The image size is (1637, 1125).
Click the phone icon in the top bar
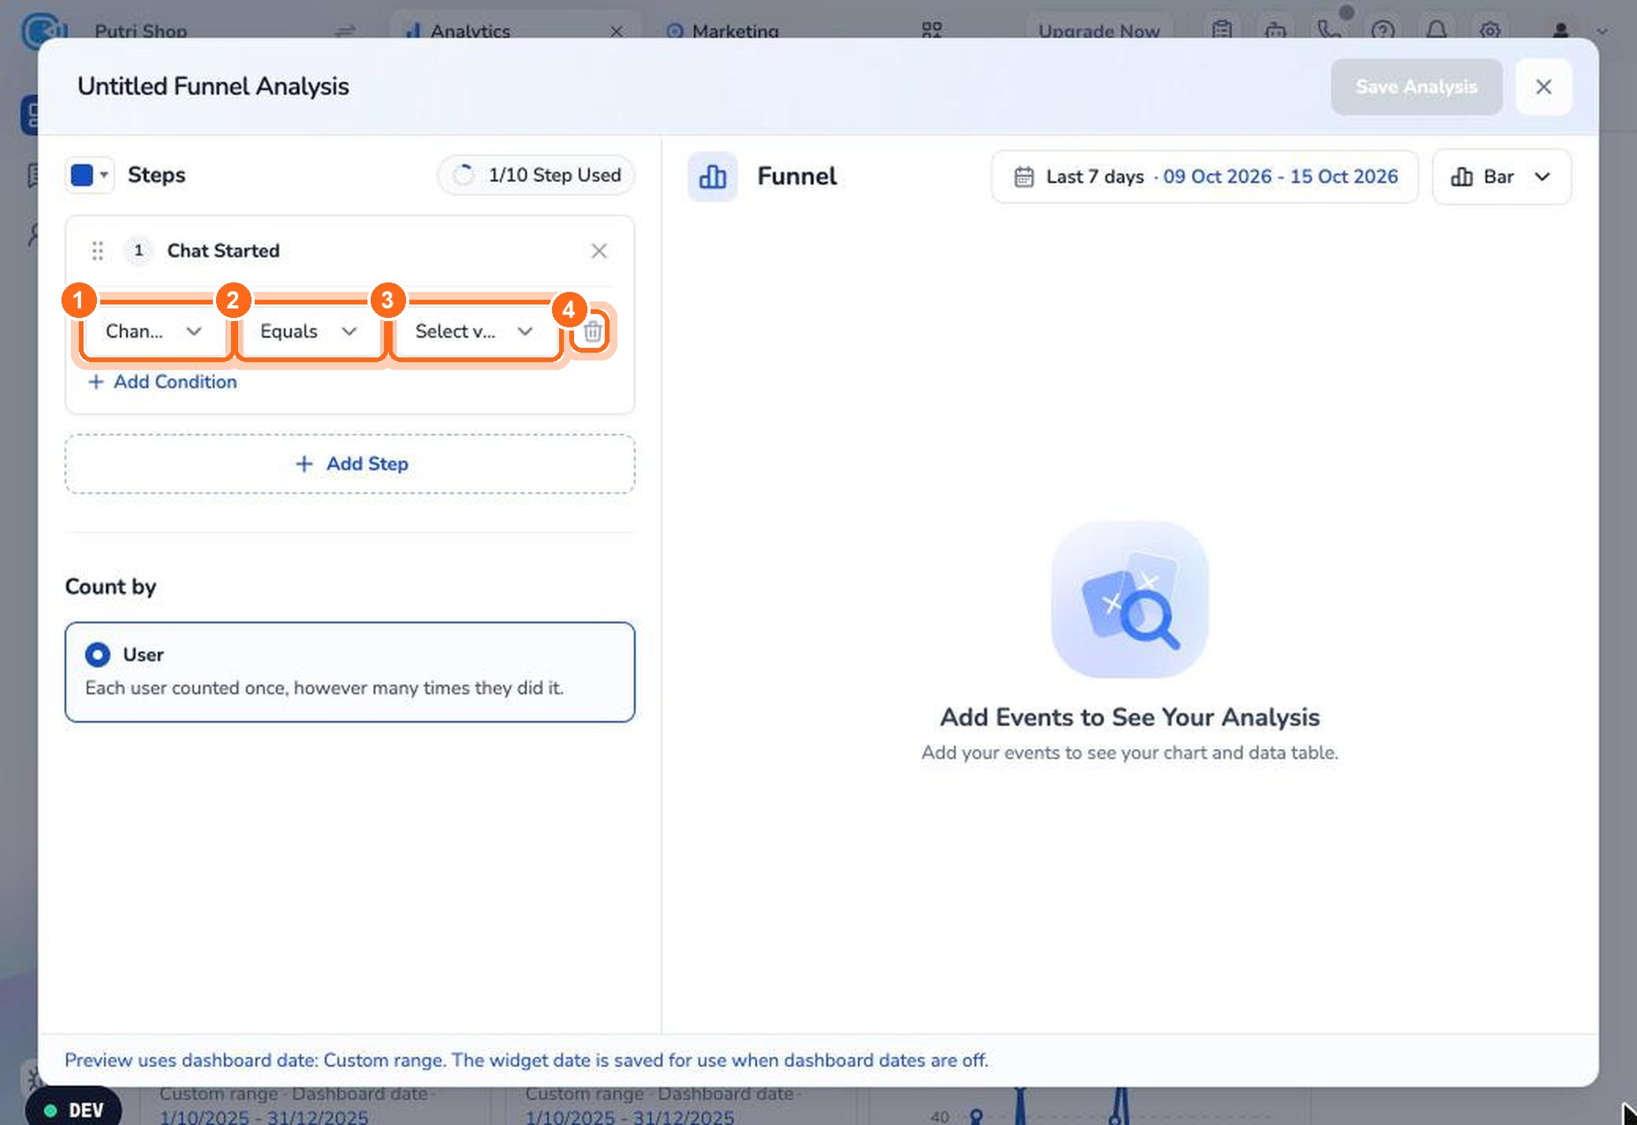point(1329,31)
